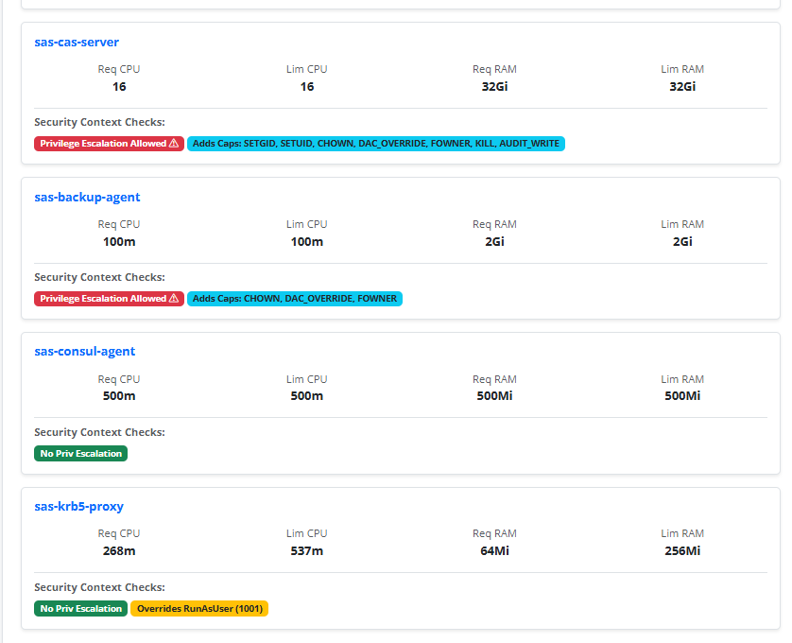The width and height of the screenshot is (792, 643).
Task: Open the sas-krb5-proxy link
Action: click(x=78, y=507)
